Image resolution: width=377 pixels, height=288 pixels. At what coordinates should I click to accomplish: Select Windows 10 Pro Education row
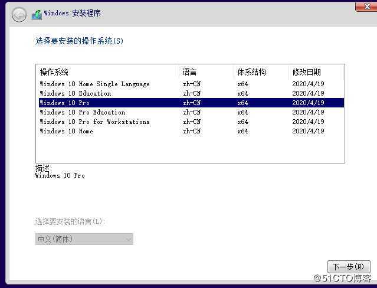pos(191,112)
